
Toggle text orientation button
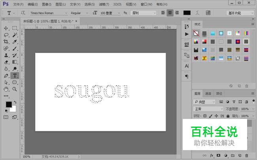click(x=23, y=13)
